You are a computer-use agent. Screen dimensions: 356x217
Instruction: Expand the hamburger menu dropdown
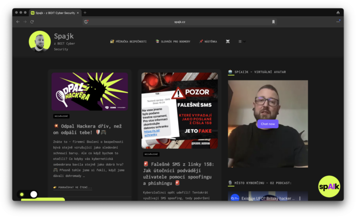pos(242,42)
